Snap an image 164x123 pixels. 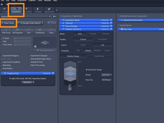(51, 31)
